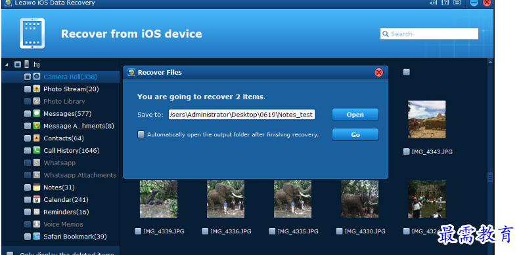Select Call History(1646) category
Screen dimensions: 519x255
[x=72, y=150]
